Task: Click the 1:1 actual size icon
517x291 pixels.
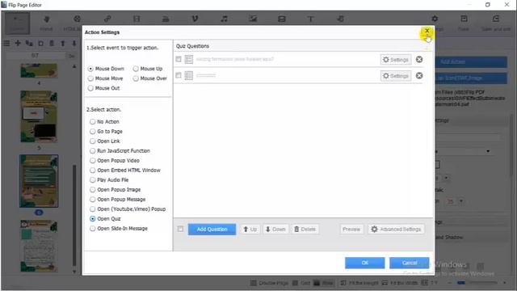Action: click(x=425, y=283)
